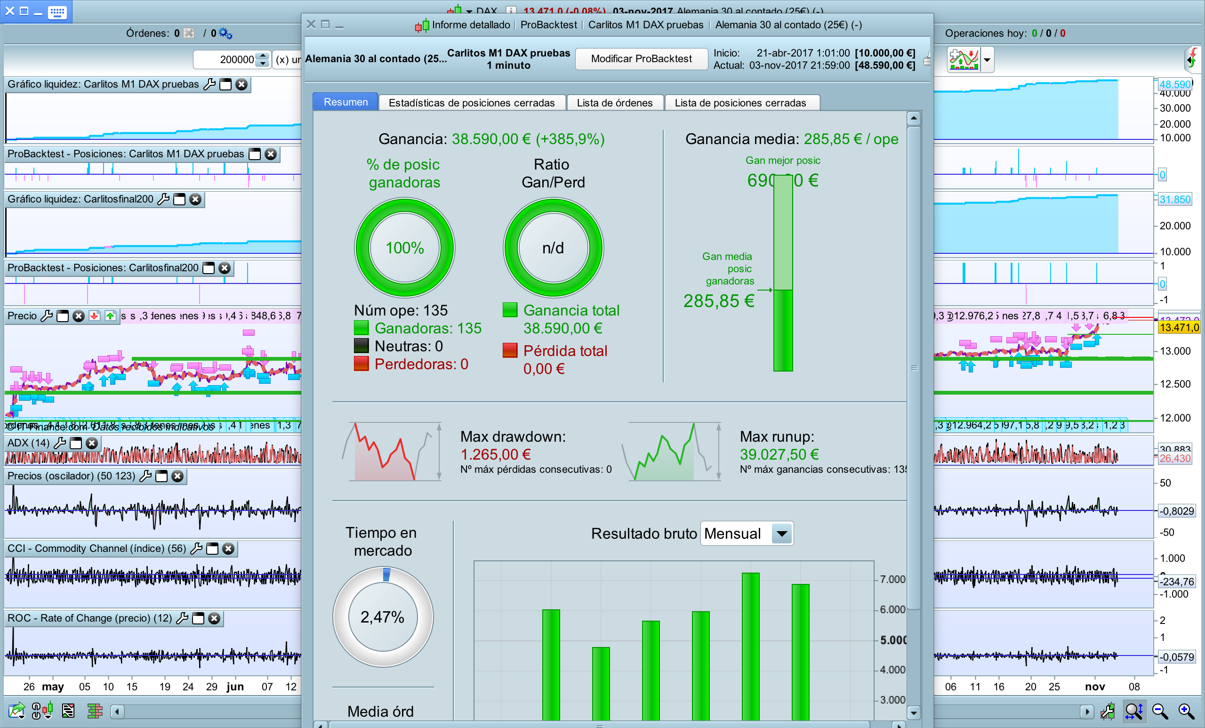Open Estadísticas de posiciones cerradas tab
The height and width of the screenshot is (728, 1205).
472,103
